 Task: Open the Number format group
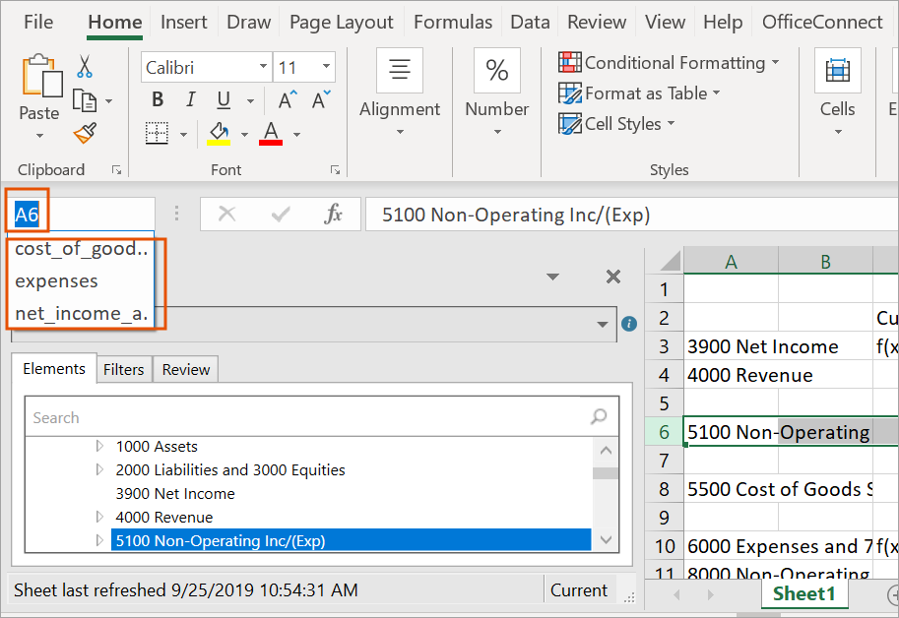[496, 93]
